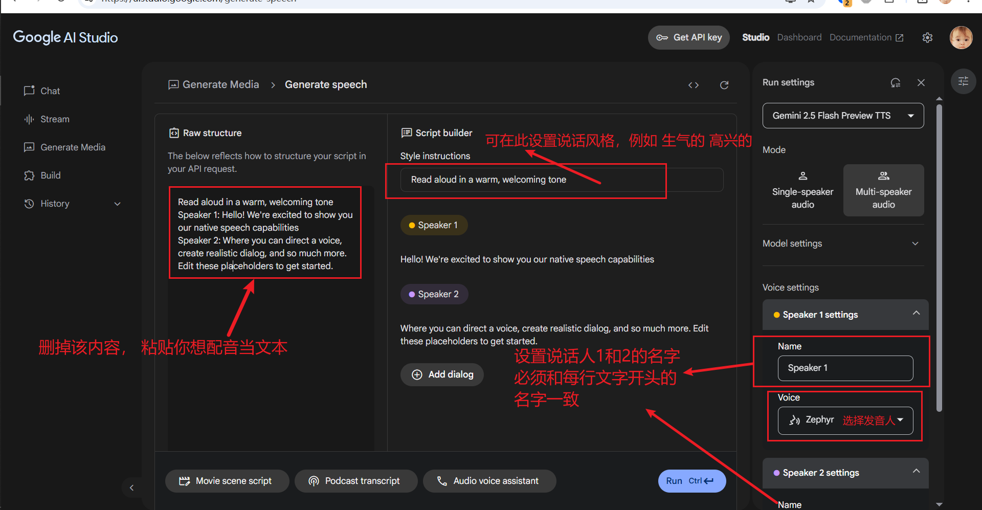Click the Generate Media breadcrumb link

coord(214,84)
